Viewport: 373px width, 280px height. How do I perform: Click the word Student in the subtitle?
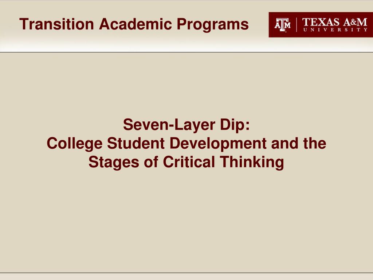click(136, 143)
